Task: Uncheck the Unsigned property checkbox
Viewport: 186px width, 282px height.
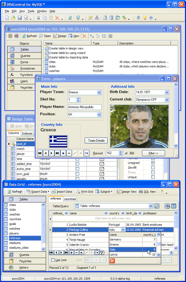Action: (153, 163)
